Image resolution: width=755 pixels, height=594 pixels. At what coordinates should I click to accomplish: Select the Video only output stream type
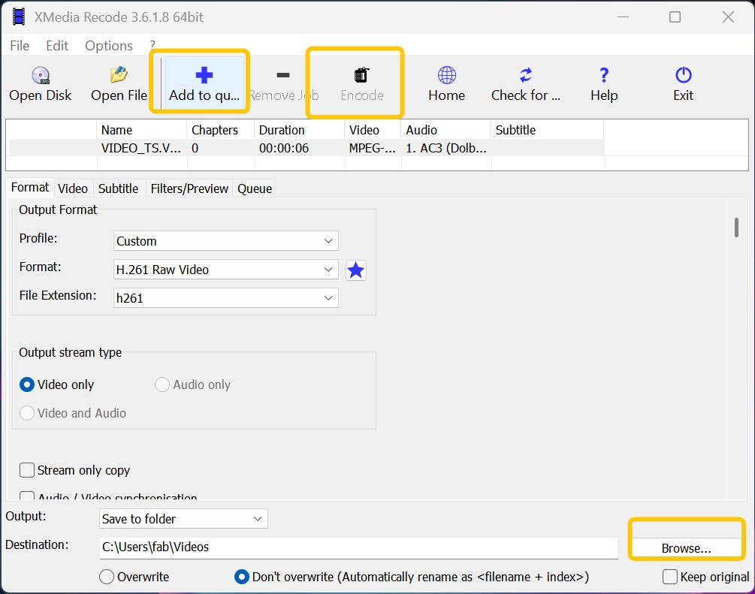[x=27, y=384]
